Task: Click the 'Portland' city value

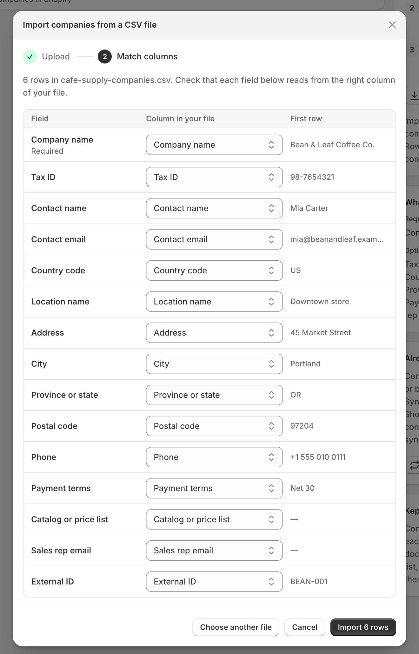Action: tap(305, 364)
